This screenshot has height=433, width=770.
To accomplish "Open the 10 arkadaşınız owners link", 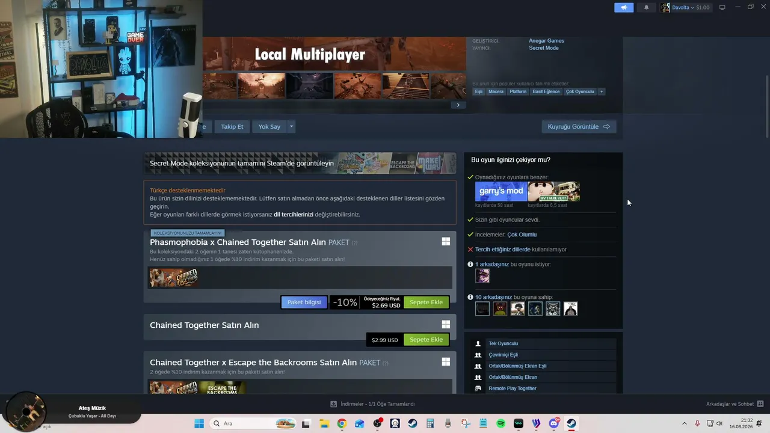I will pyautogui.click(x=493, y=297).
